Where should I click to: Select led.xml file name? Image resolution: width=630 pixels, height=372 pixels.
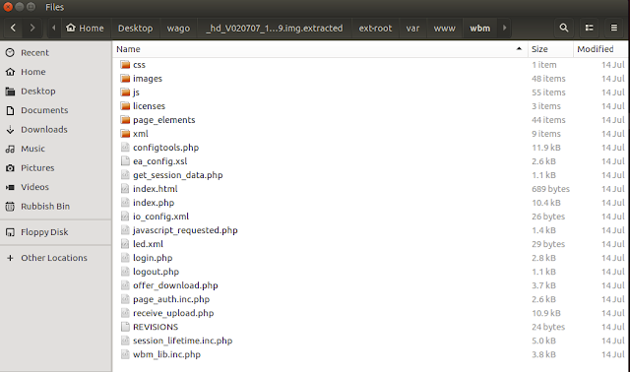[148, 244]
